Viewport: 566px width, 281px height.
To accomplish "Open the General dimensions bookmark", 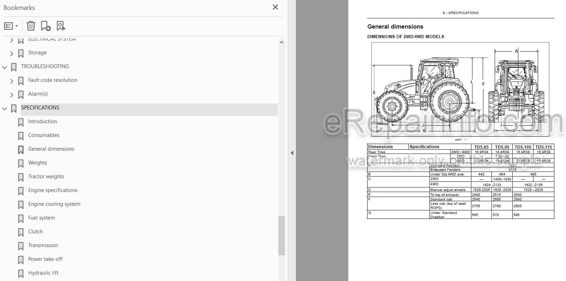I will 51,149.
